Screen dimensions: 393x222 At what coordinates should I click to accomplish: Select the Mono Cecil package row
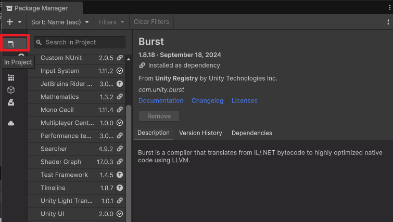point(76,110)
